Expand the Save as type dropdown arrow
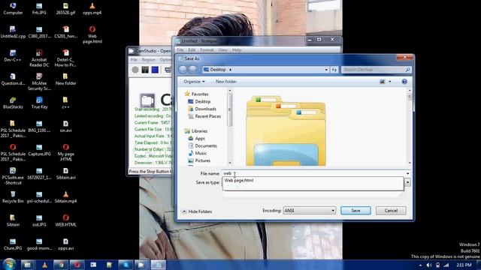Image resolution: width=481 pixels, height=270 pixels. click(x=407, y=182)
